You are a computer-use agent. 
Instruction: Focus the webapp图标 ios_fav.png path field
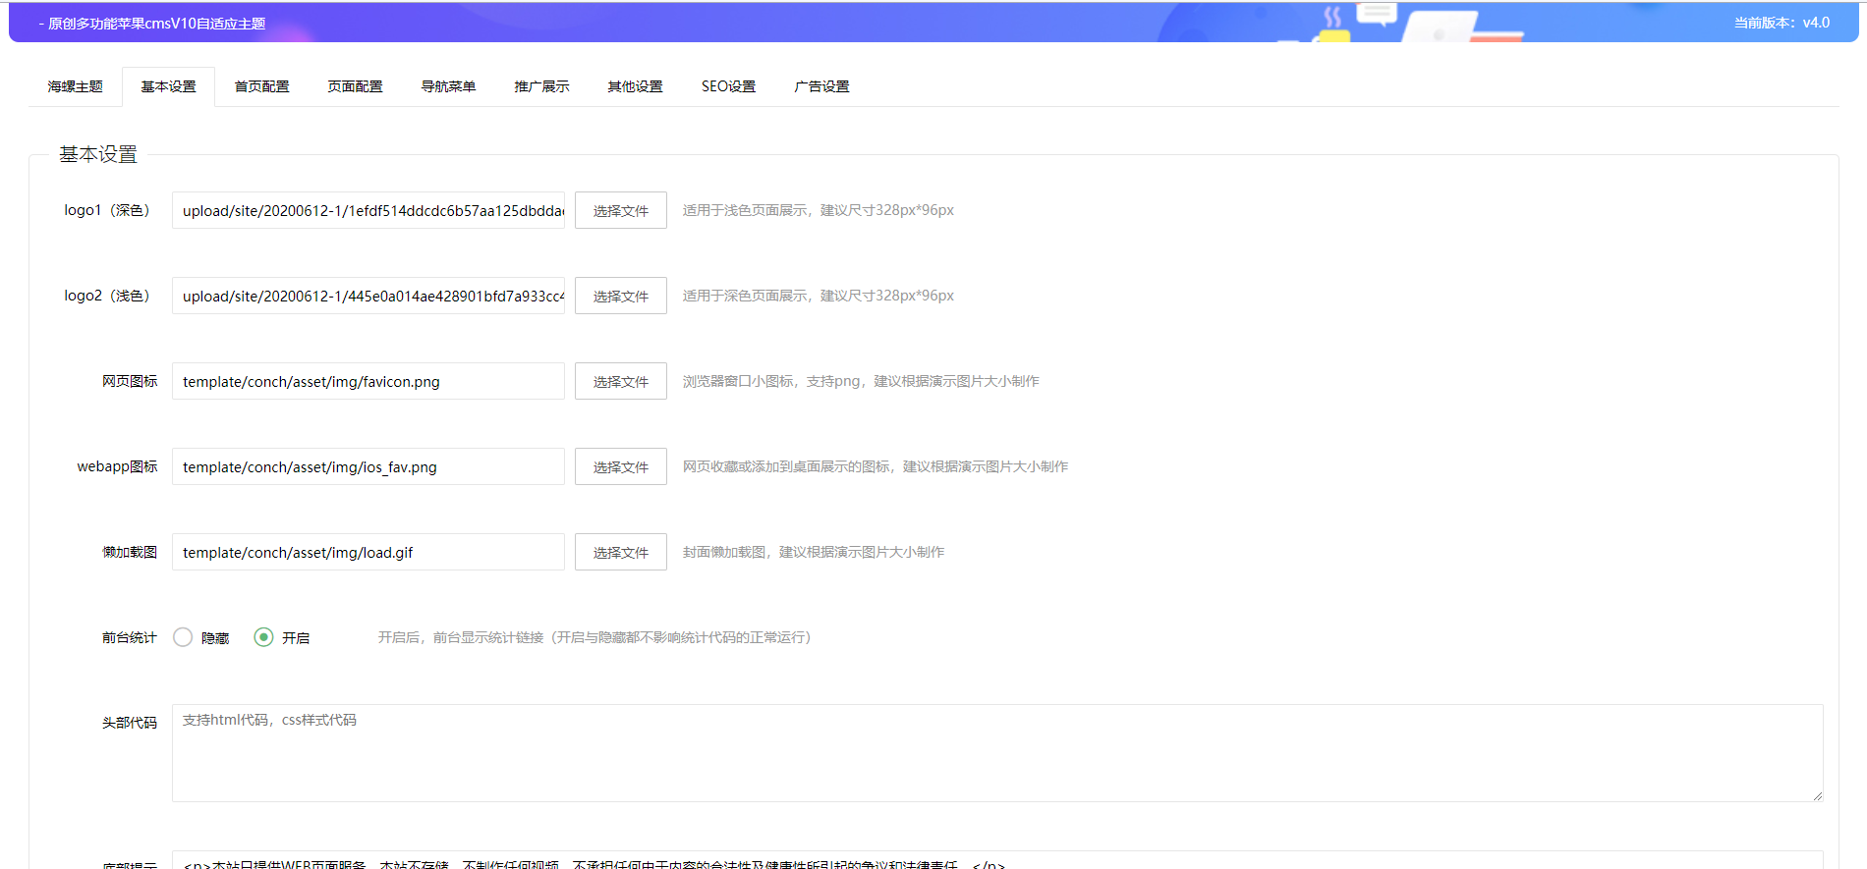pyautogui.click(x=368, y=466)
